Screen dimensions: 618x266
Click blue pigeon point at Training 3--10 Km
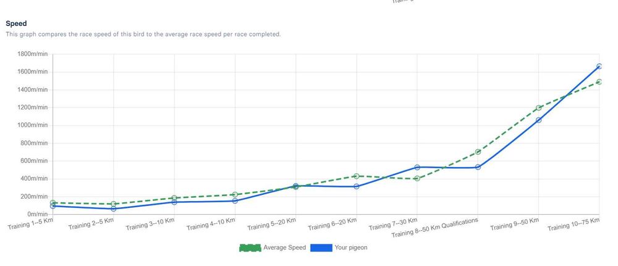point(174,202)
